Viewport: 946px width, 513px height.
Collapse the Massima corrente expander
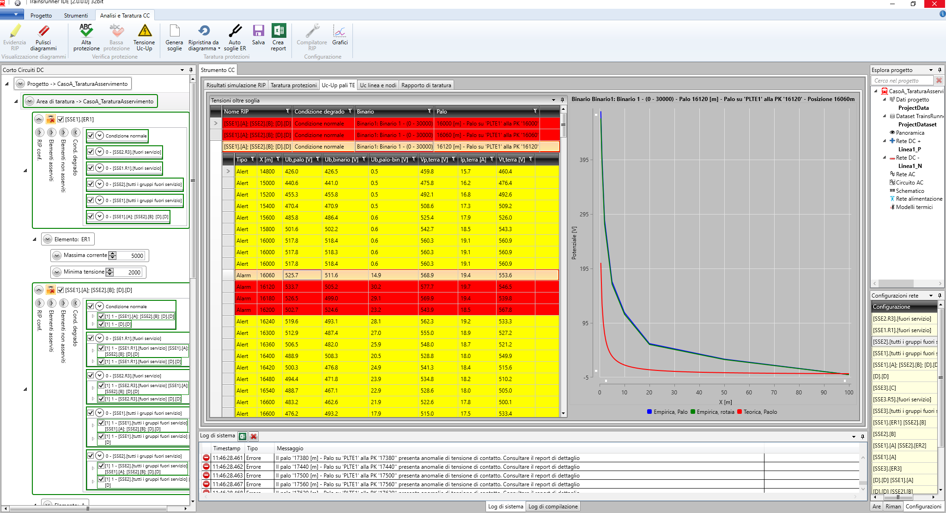click(57, 255)
